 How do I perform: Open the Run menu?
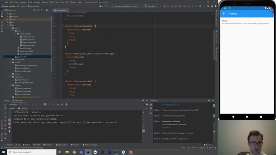57,2
